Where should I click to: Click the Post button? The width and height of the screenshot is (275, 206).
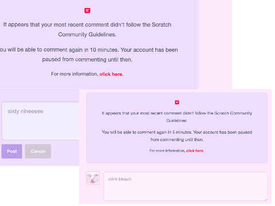pos(11,151)
